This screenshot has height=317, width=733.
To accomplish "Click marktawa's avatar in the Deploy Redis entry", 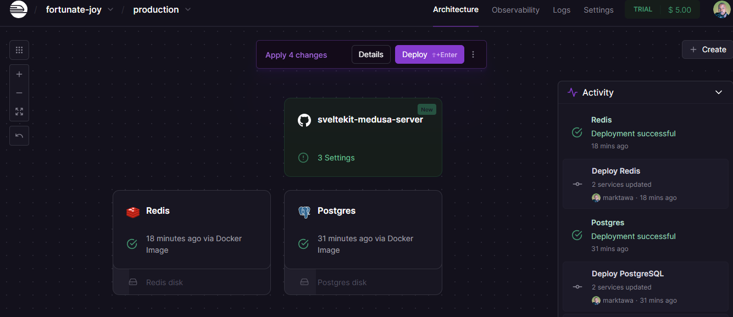I will pos(596,197).
